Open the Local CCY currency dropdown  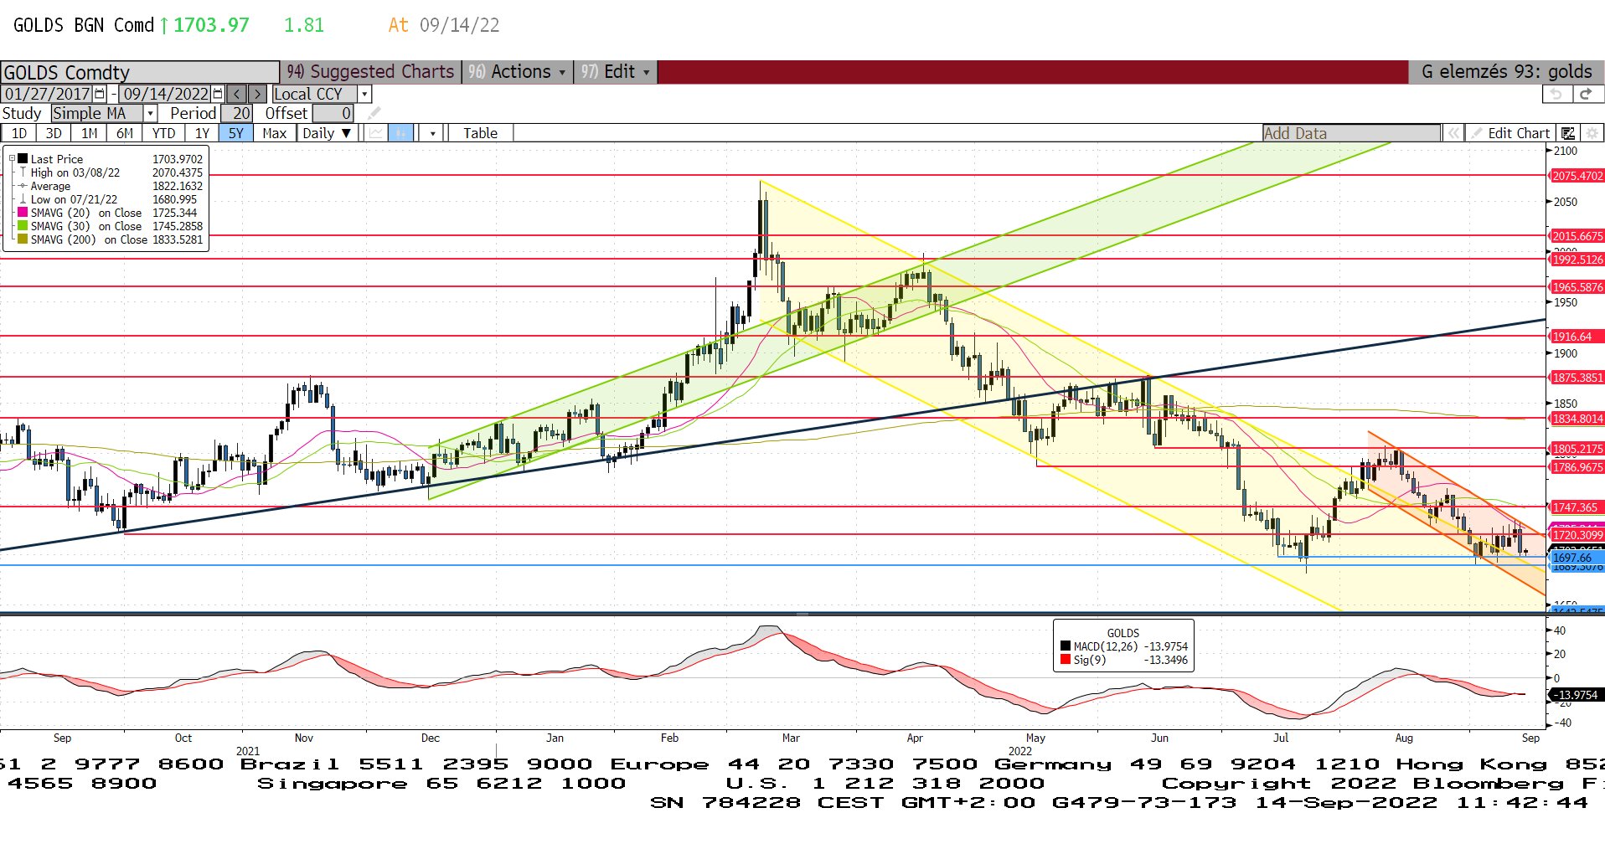coord(364,94)
